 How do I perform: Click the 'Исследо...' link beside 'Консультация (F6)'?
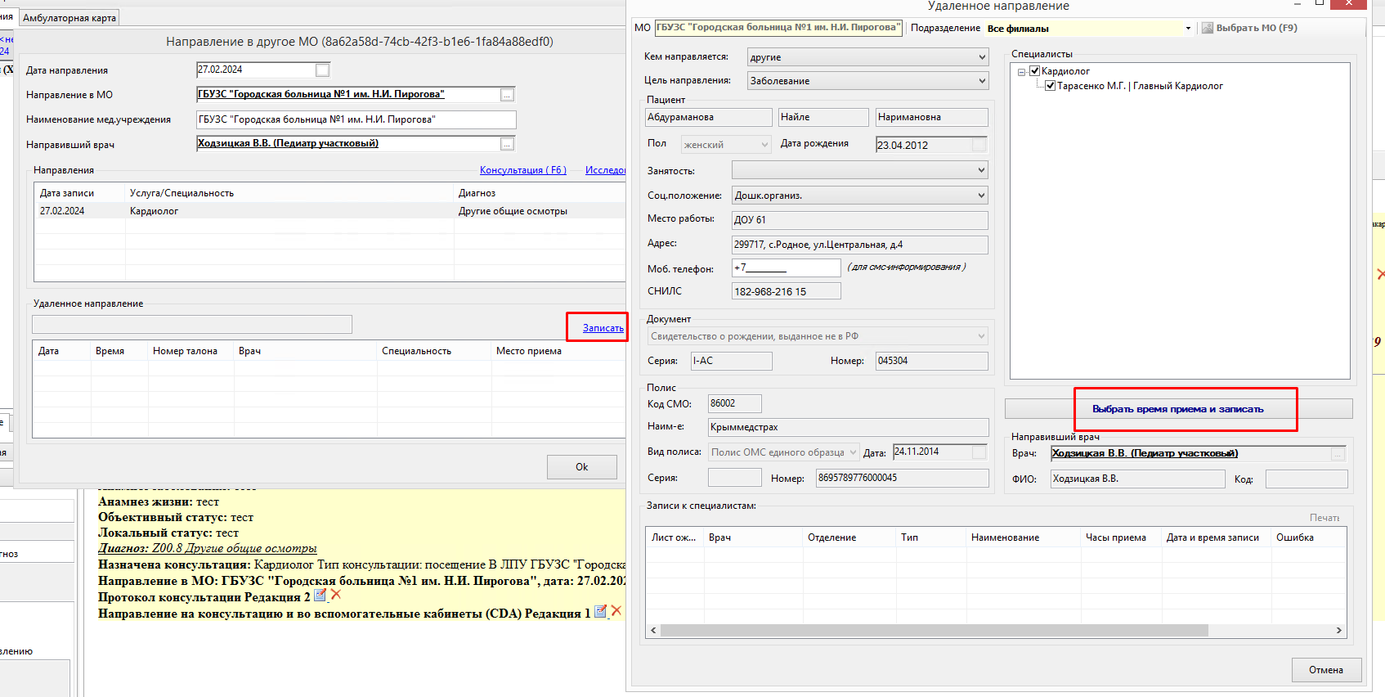[x=605, y=170]
